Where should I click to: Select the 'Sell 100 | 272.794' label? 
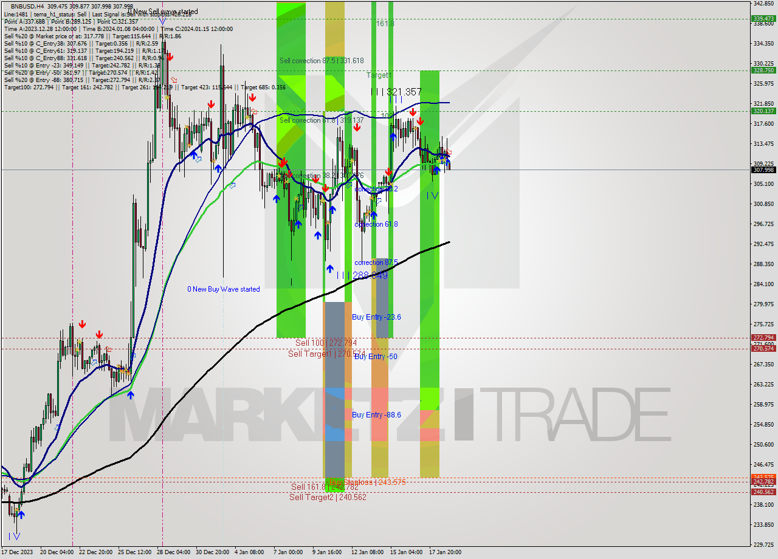click(326, 343)
